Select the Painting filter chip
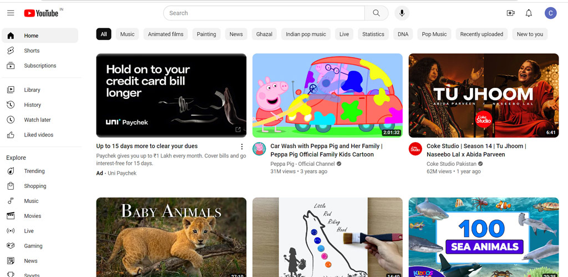The width and height of the screenshot is (568, 277). pos(206,34)
